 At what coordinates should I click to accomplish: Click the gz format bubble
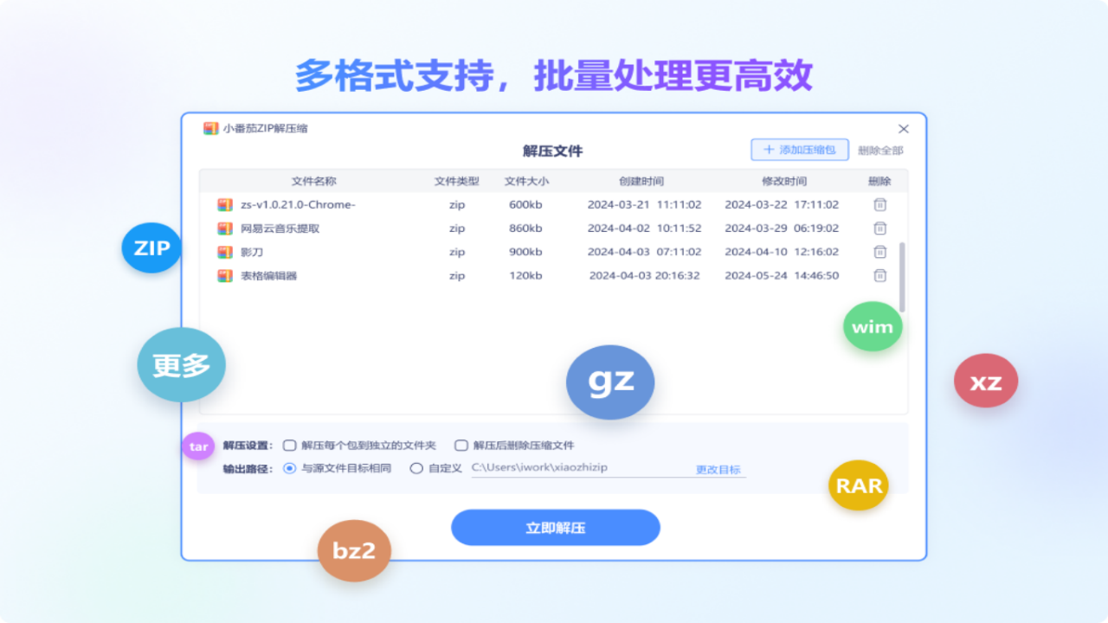[x=609, y=382]
